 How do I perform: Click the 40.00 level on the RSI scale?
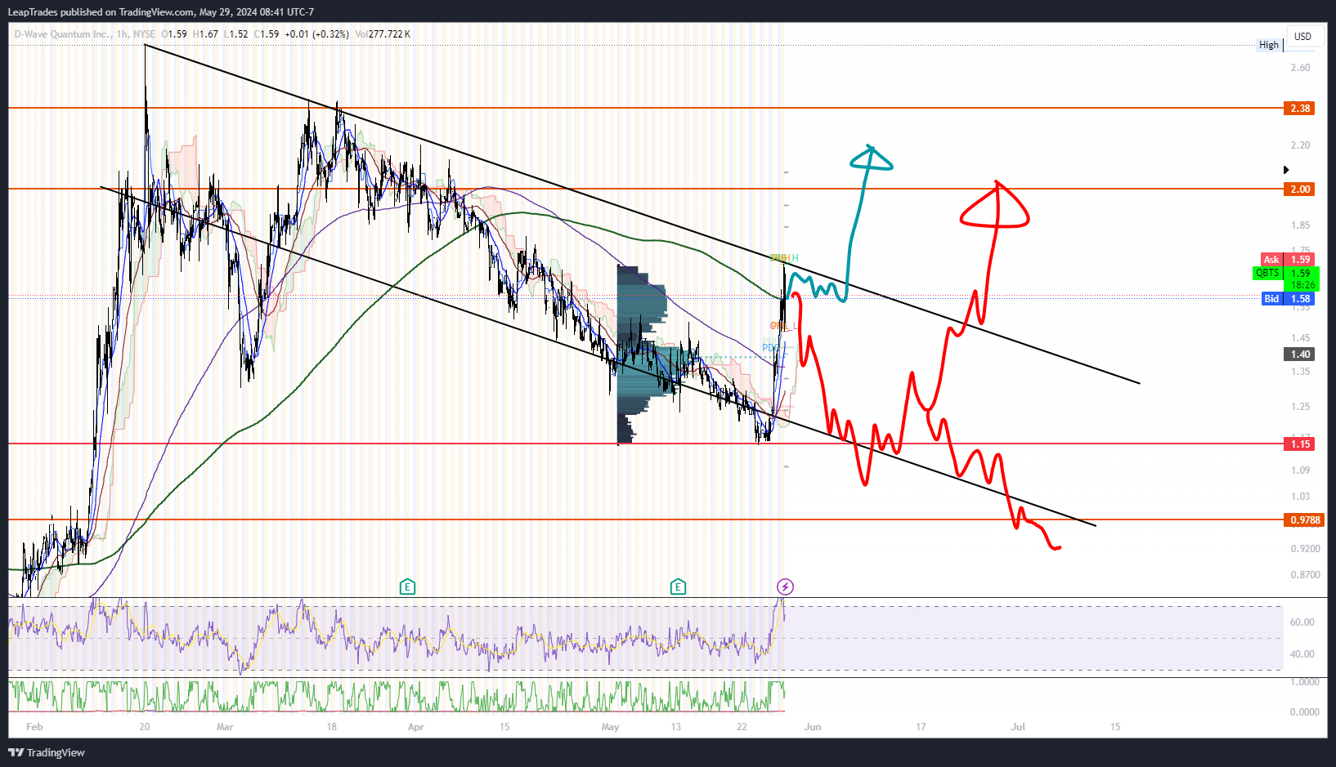[x=1302, y=654]
